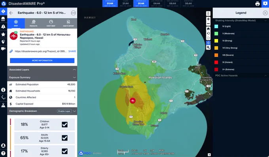Click the SHARE link
269x157 pixels.
[x=72, y=51]
